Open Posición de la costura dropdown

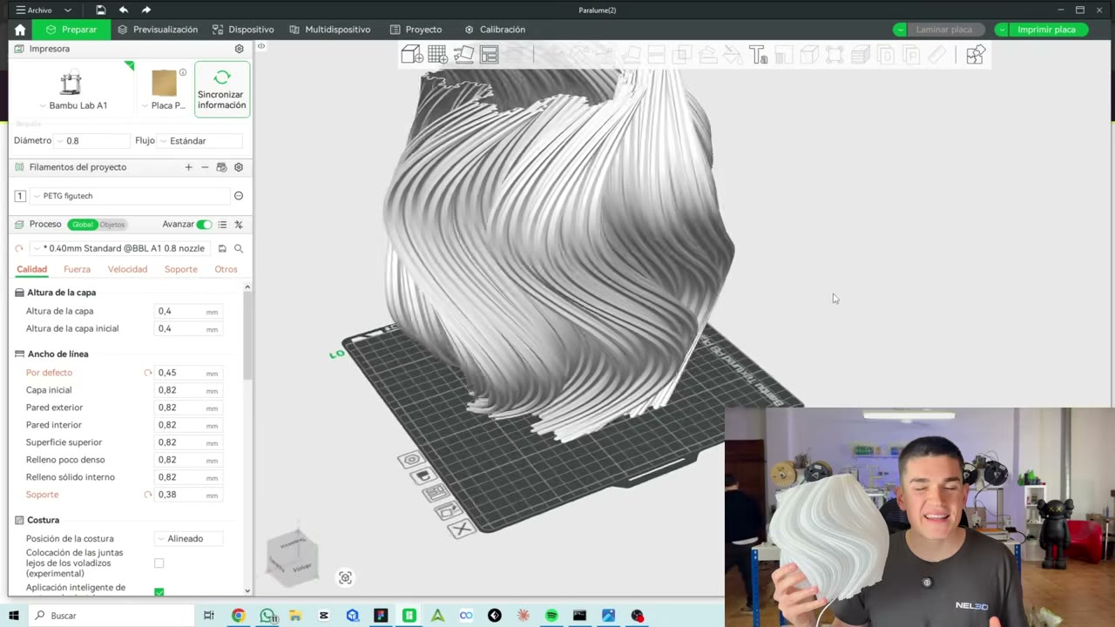[x=189, y=539]
